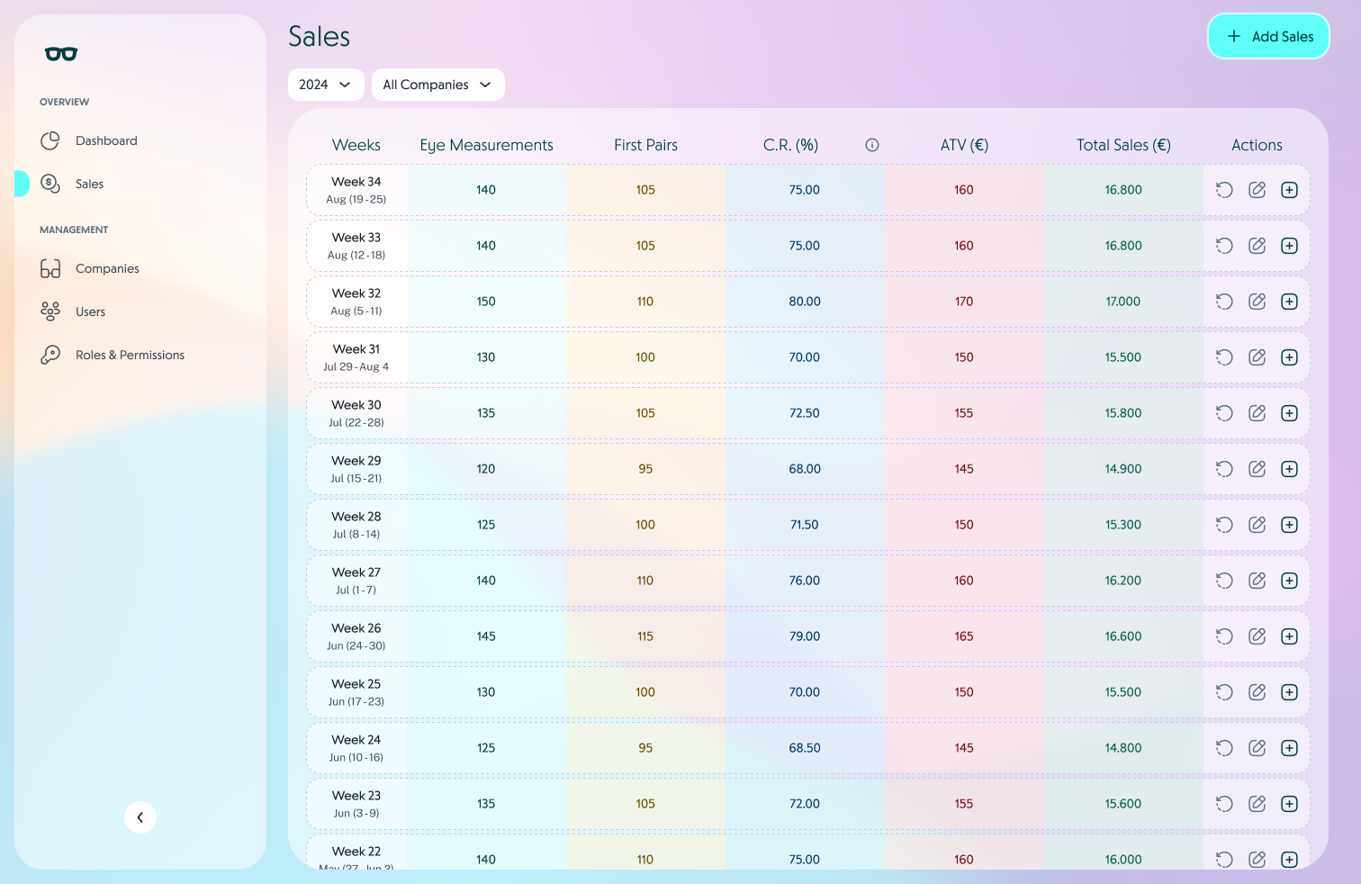Image resolution: width=1361 pixels, height=884 pixels.
Task: Edit the Week 24 sales row
Action: 1257,748
